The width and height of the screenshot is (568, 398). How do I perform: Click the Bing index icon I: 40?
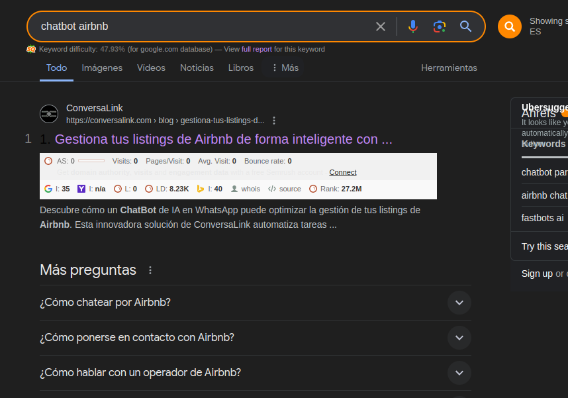coord(201,189)
